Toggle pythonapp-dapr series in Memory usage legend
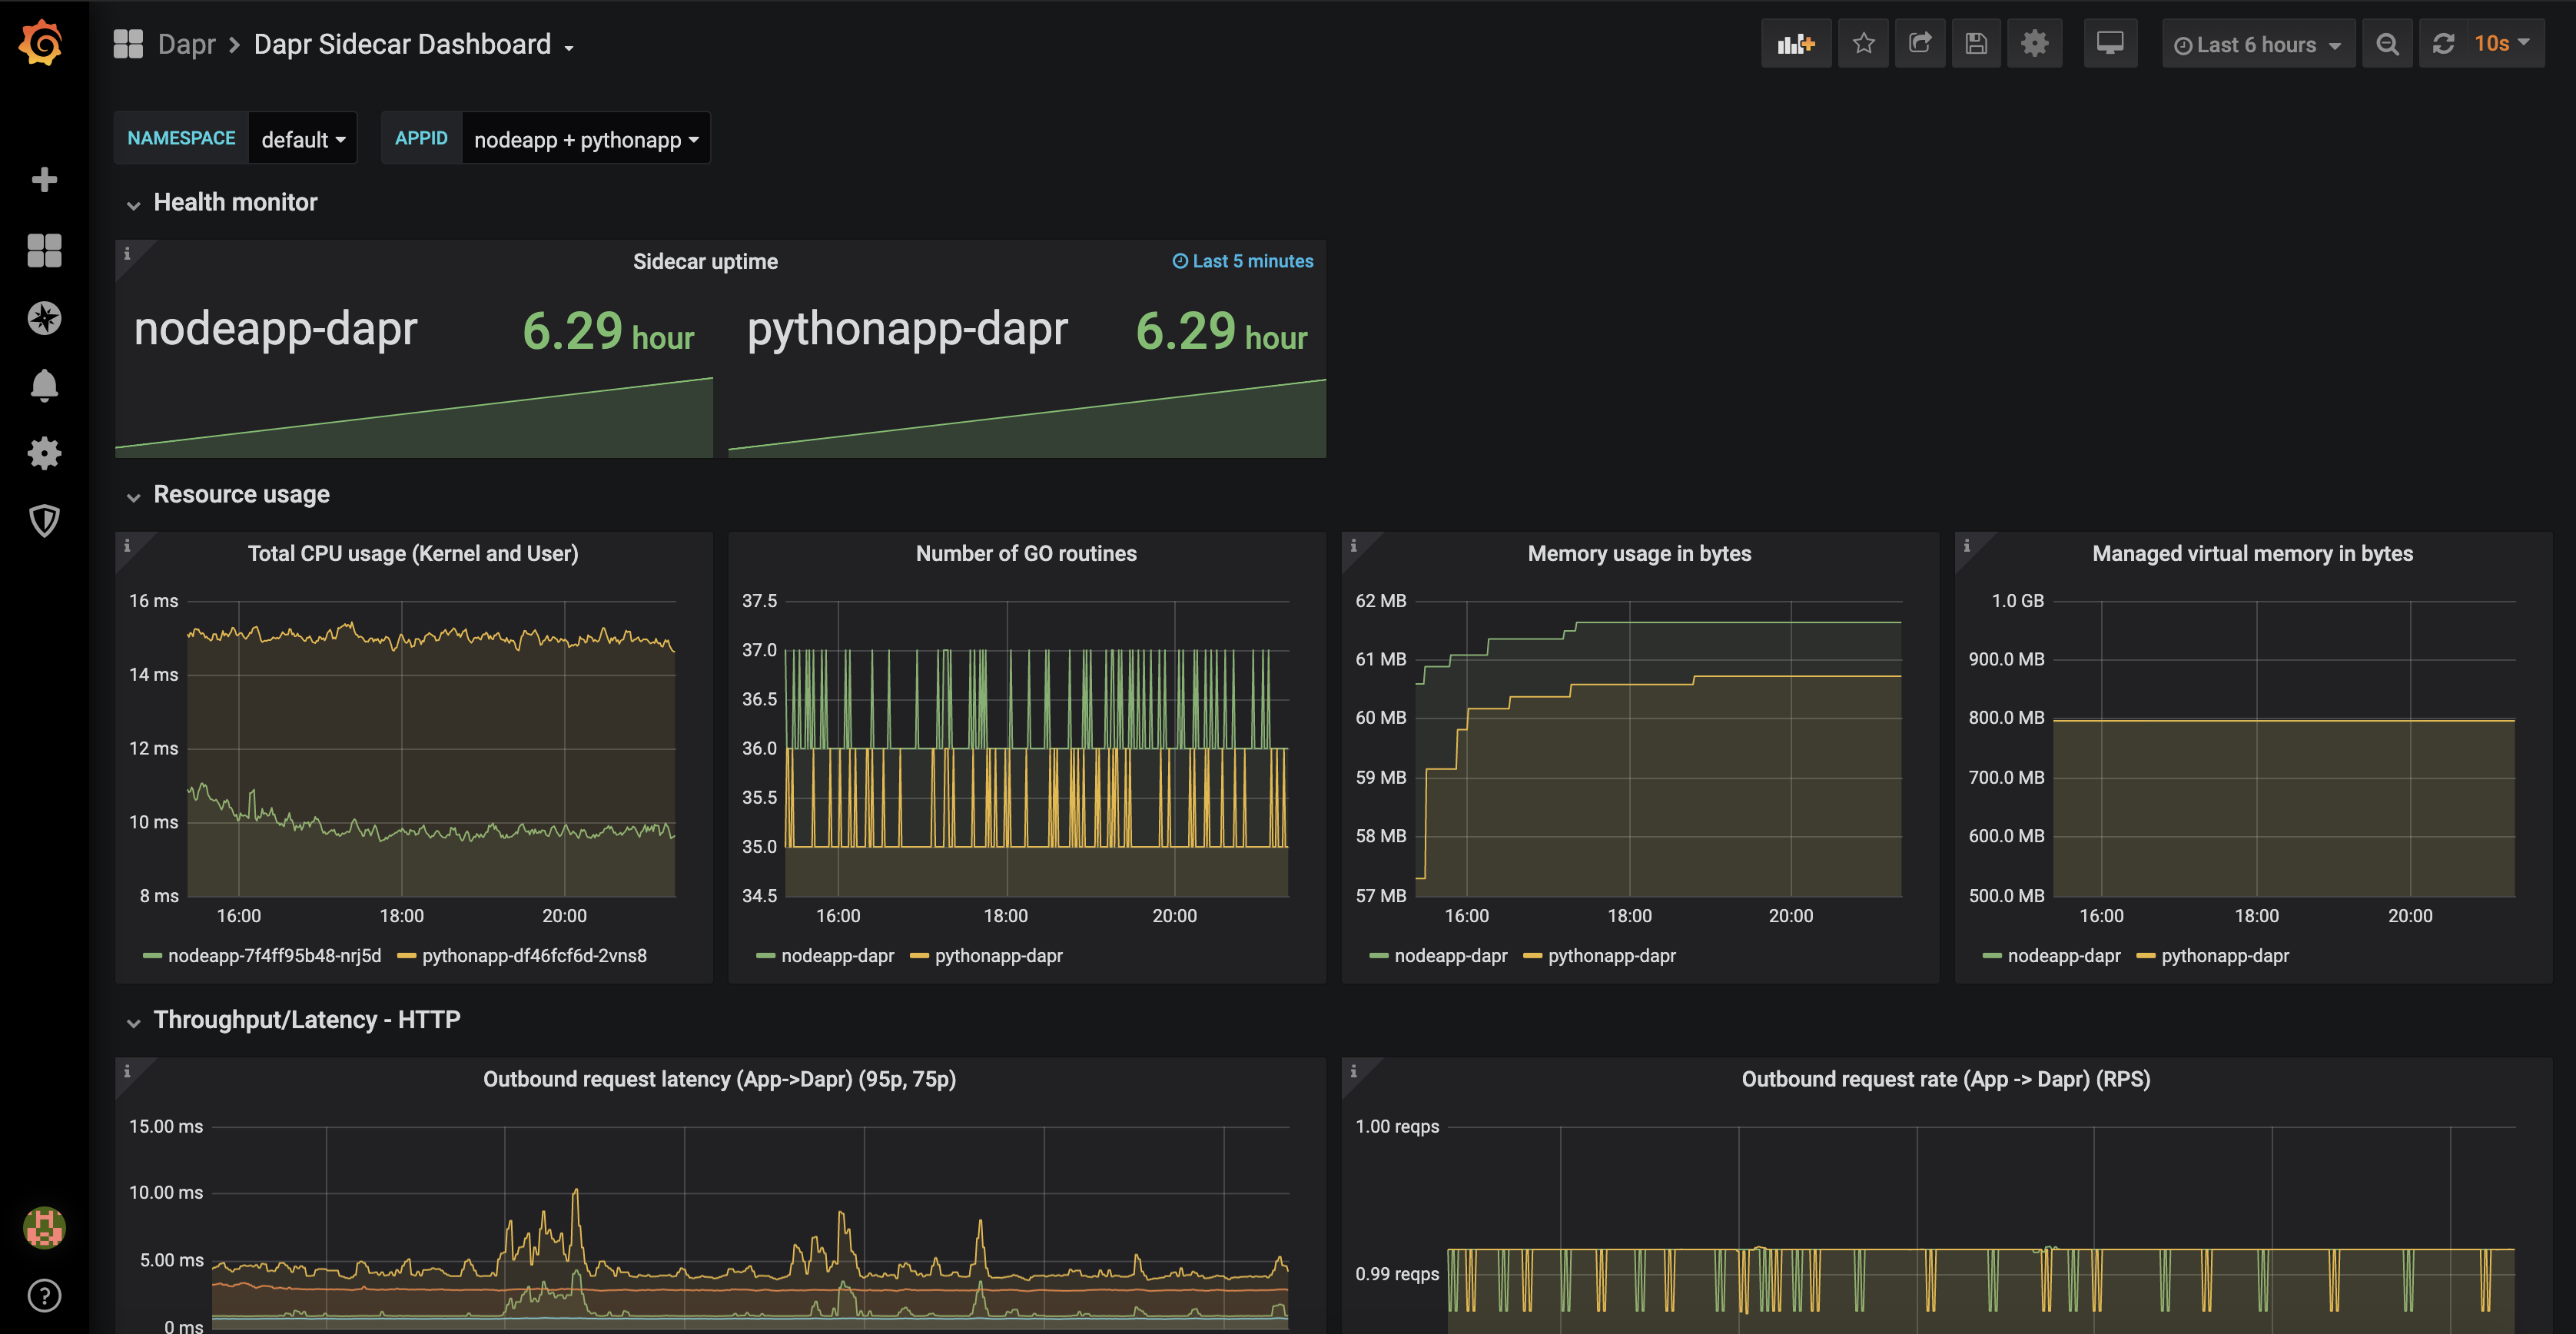 click(x=1611, y=956)
